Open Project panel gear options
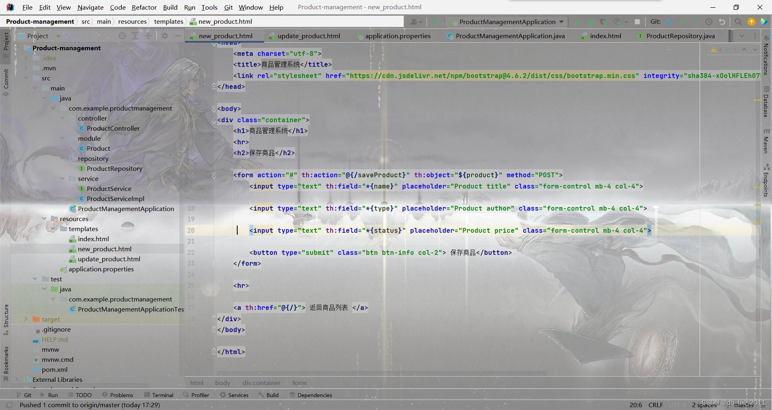The height and width of the screenshot is (410, 772). click(x=165, y=36)
